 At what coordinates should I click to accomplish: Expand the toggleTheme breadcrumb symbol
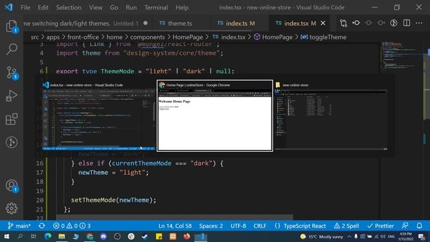[324, 37]
